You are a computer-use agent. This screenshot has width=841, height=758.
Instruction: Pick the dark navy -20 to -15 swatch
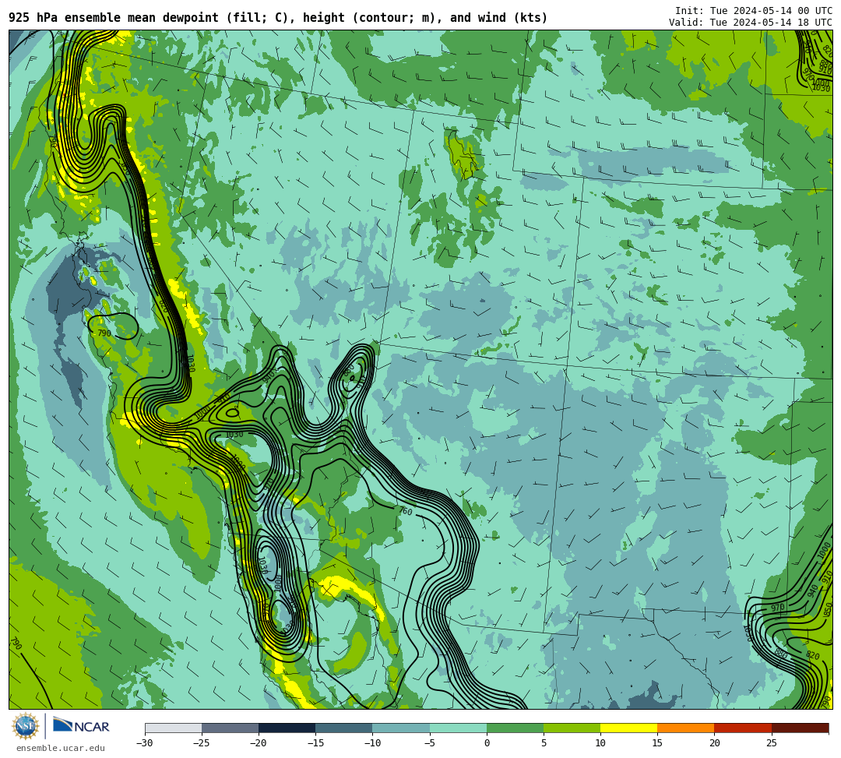pyautogui.click(x=287, y=728)
